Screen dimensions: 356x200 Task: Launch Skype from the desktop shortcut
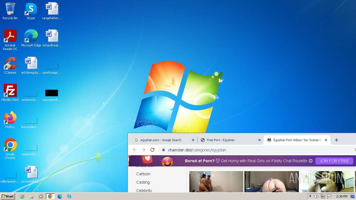[x=31, y=11]
